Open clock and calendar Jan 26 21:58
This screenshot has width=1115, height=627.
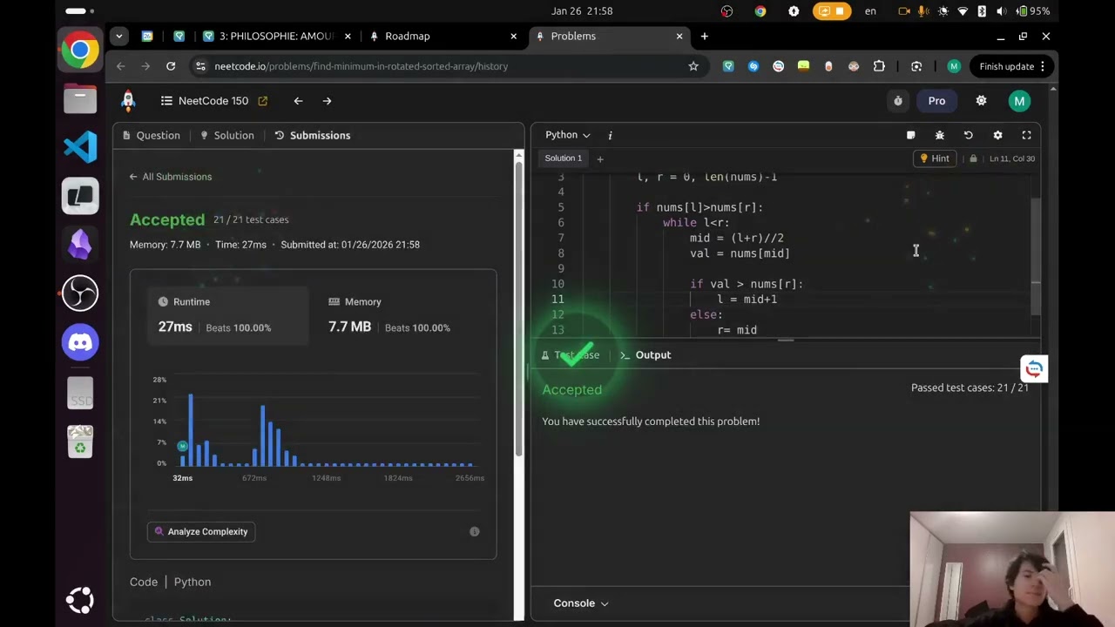point(582,11)
